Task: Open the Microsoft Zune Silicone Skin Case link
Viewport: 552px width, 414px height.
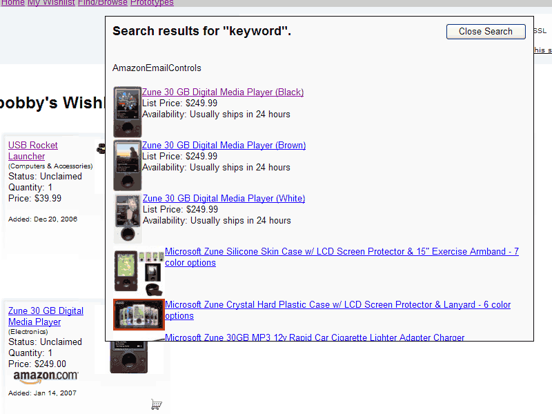Action: (x=342, y=257)
